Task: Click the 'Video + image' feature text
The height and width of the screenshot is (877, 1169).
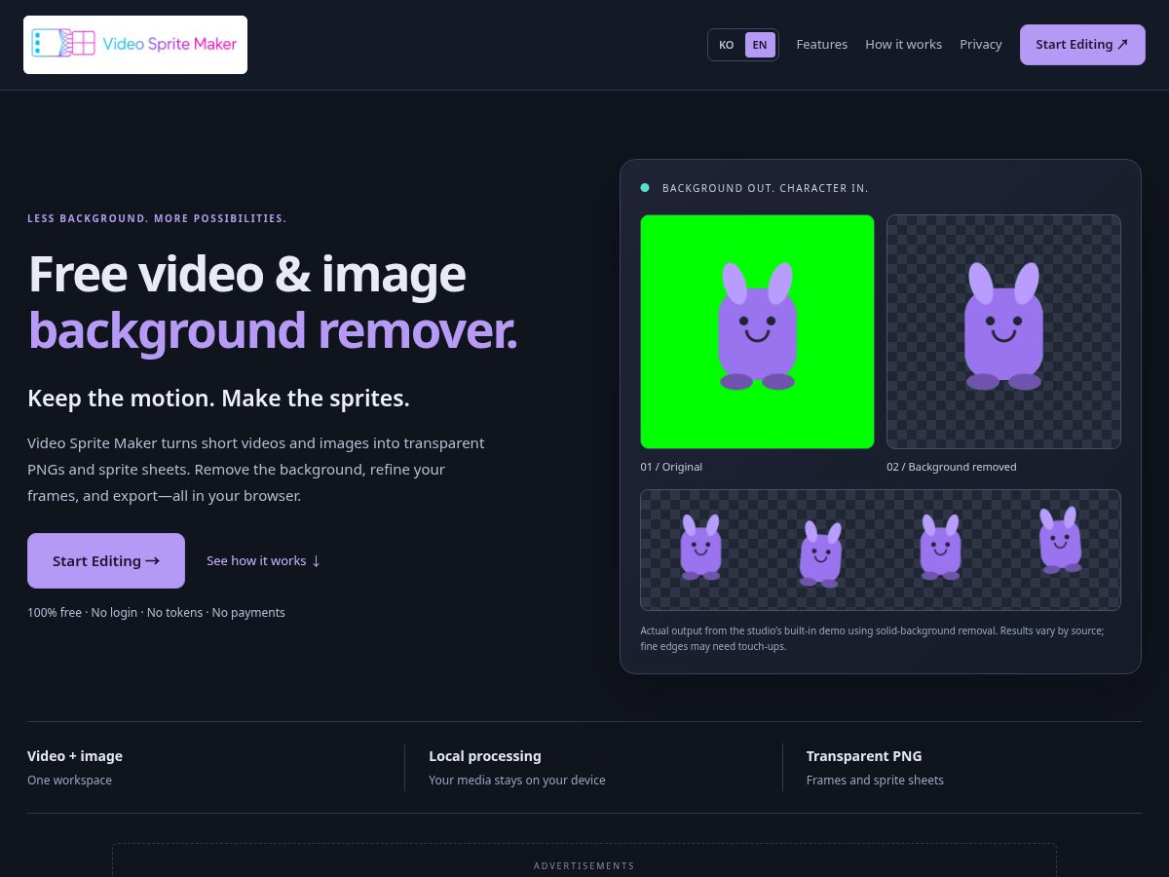Action: [75, 756]
